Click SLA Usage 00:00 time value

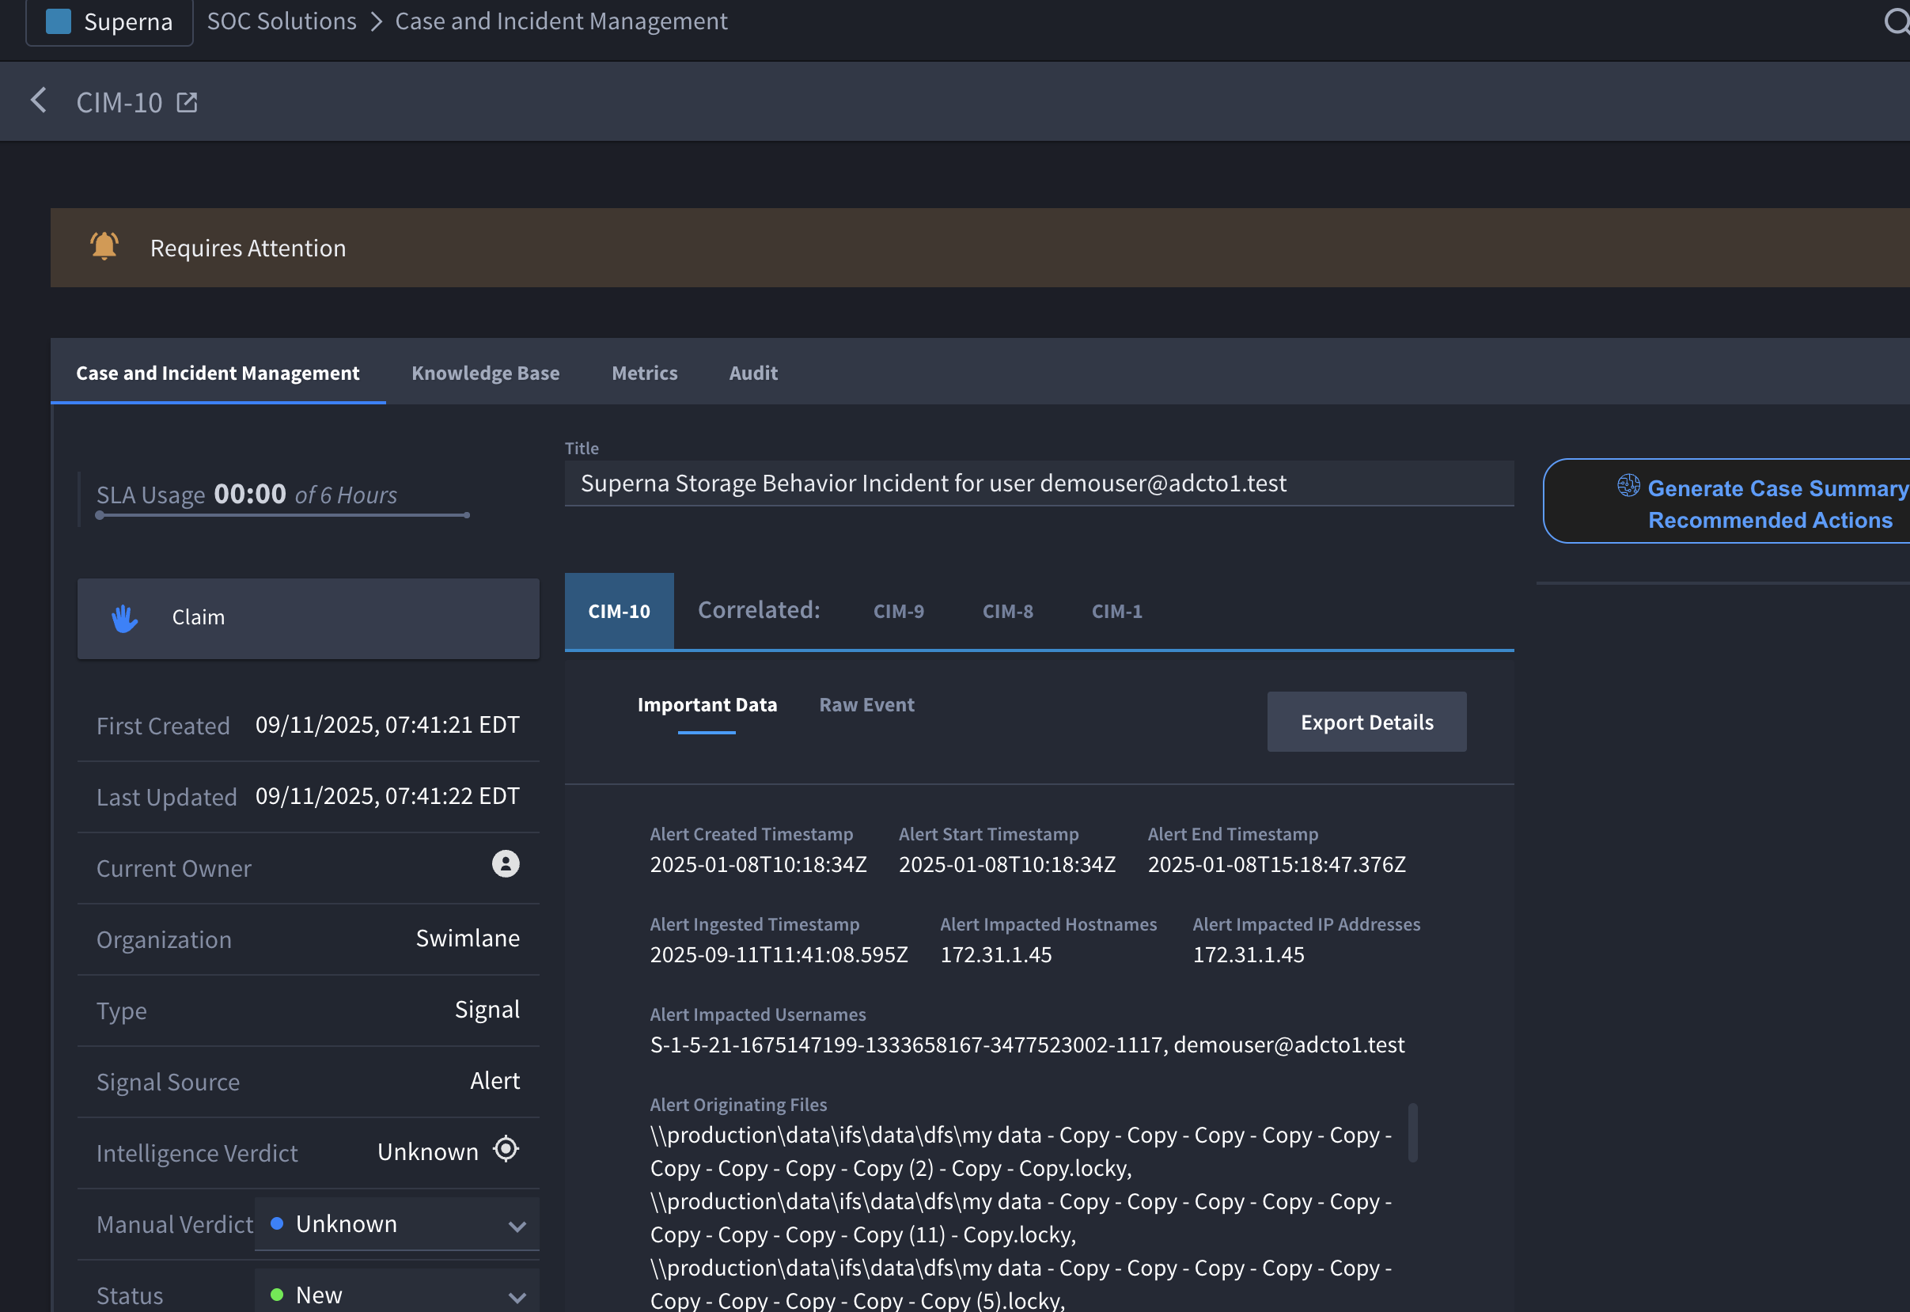[250, 493]
